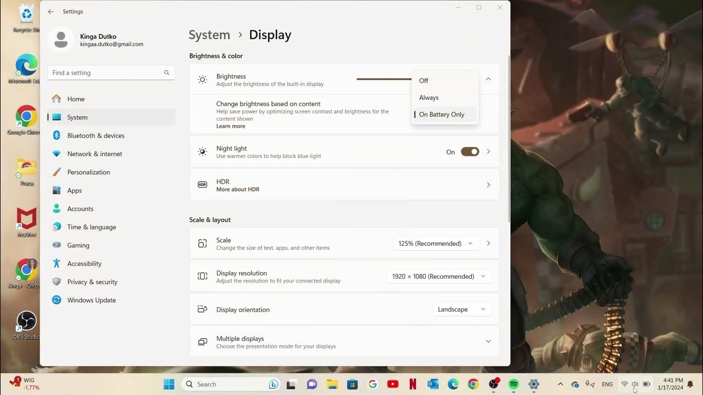Viewport: 703px width, 395px height.
Task: Open the Brightness settings icon row
Action: [x=202, y=80]
